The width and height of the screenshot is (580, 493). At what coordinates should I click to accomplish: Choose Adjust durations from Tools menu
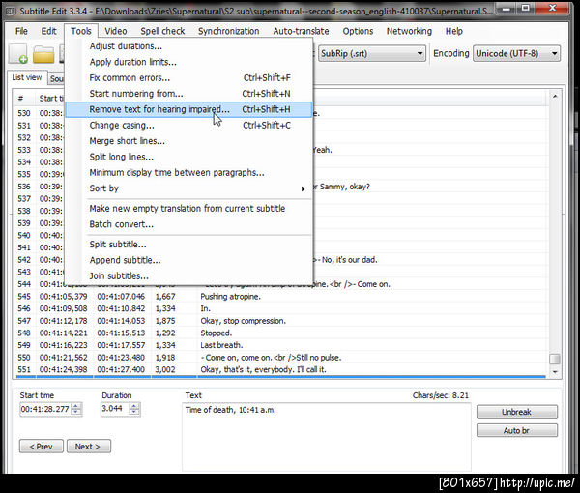point(188,46)
